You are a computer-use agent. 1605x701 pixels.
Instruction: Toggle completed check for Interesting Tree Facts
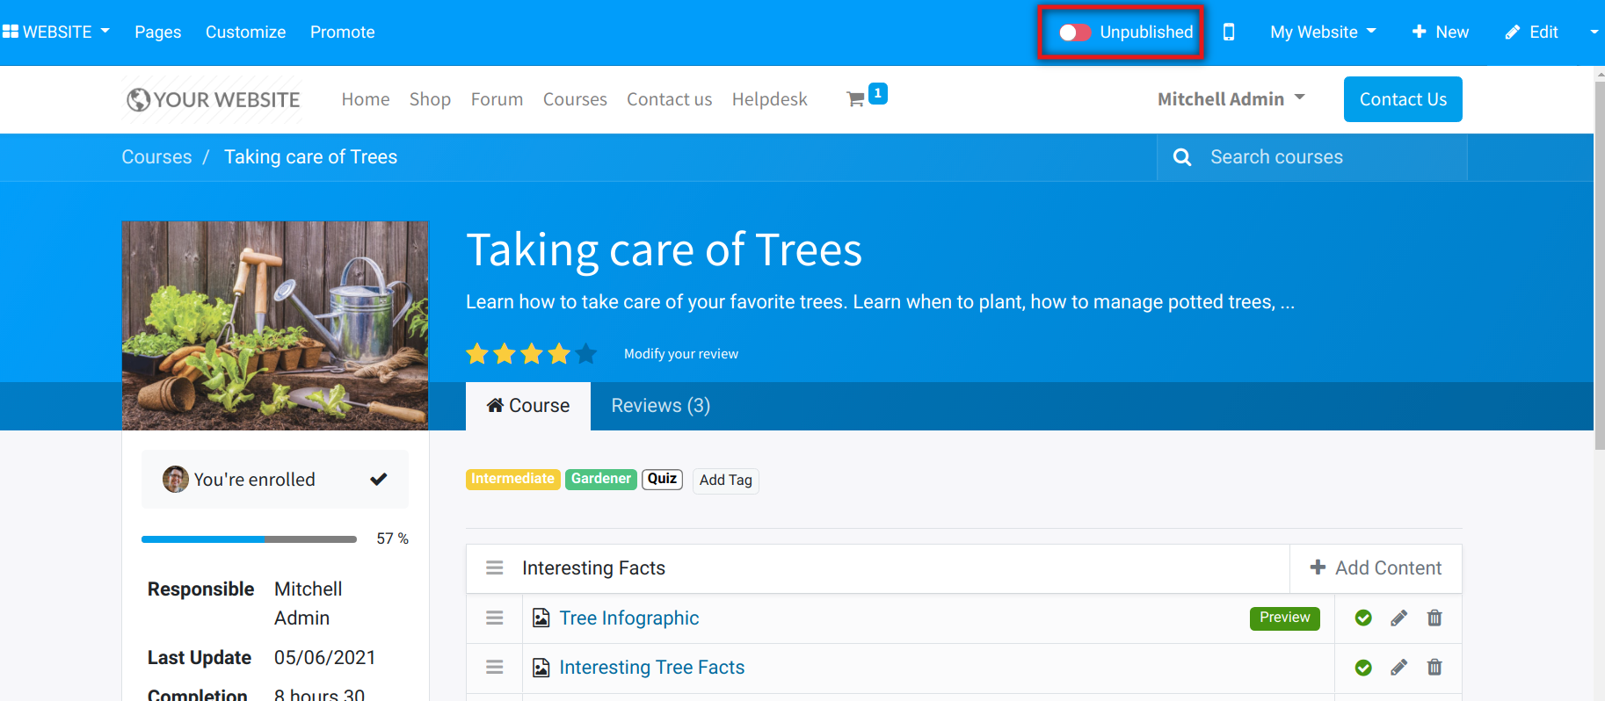point(1363,668)
